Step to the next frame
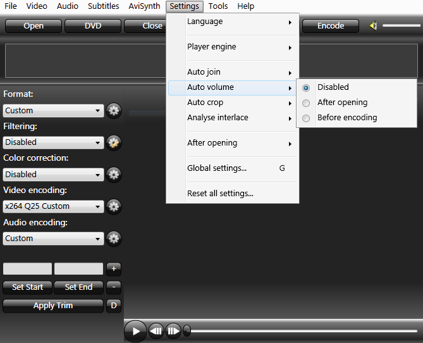The image size is (423, 343). 173,331
